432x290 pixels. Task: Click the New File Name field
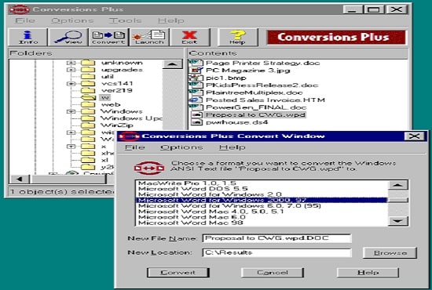(x=277, y=238)
